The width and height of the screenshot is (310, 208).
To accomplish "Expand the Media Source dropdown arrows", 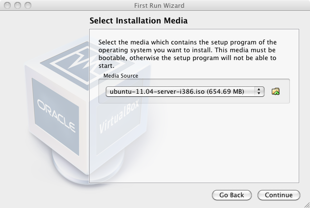I will [x=259, y=91].
